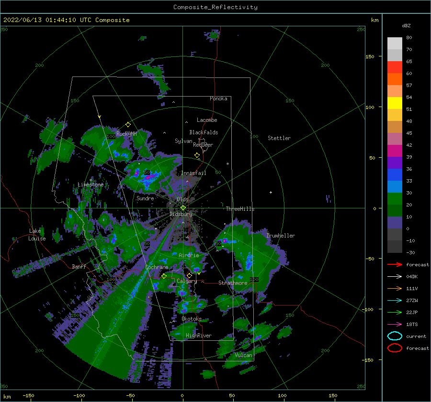Click the Strathmore town label
Screen dimensions: 431x402
[x=233, y=282]
